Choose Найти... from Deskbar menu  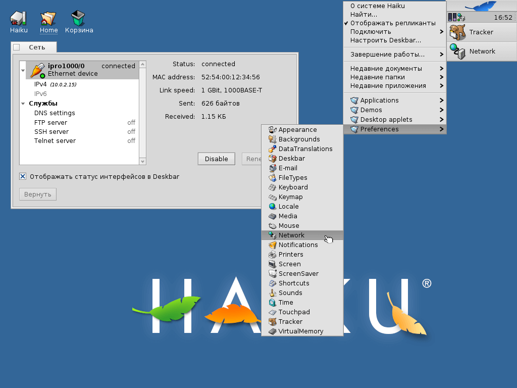point(395,15)
